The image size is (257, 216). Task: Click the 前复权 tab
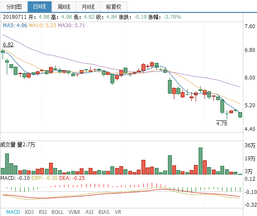coord(114,7)
